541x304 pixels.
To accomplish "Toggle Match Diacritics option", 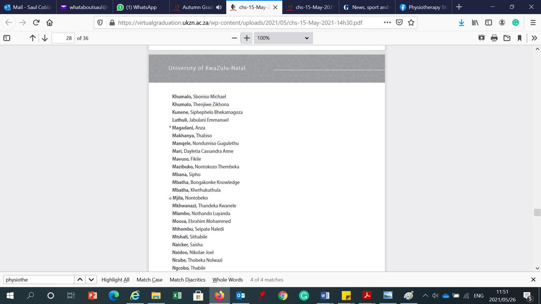I will [x=188, y=280].
